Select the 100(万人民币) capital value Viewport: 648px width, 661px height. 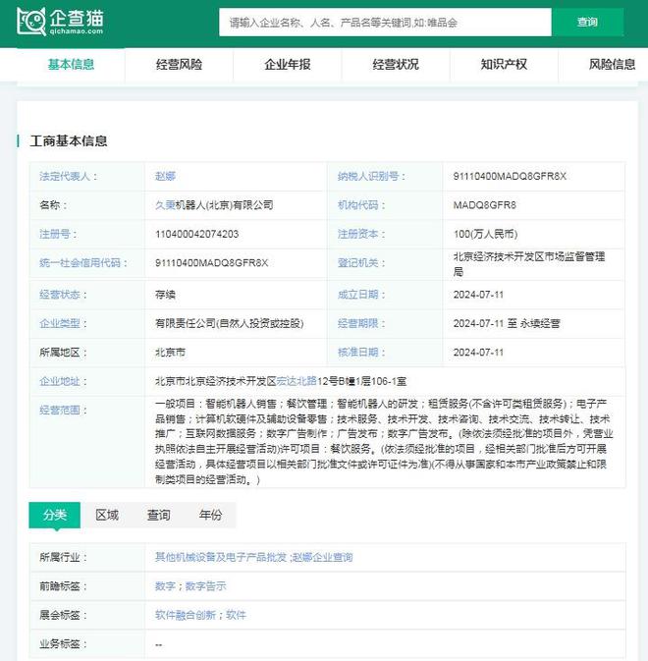pyautogui.click(x=485, y=234)
